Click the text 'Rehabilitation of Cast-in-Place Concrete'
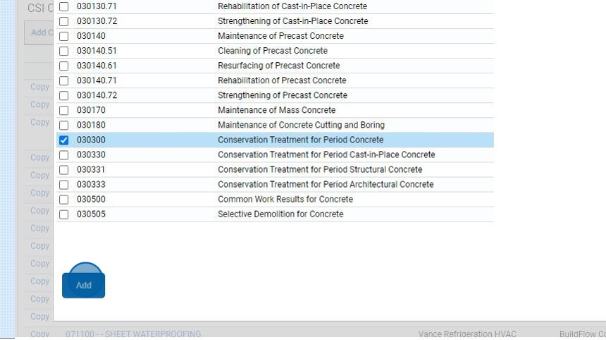 [x=292, y=6]
